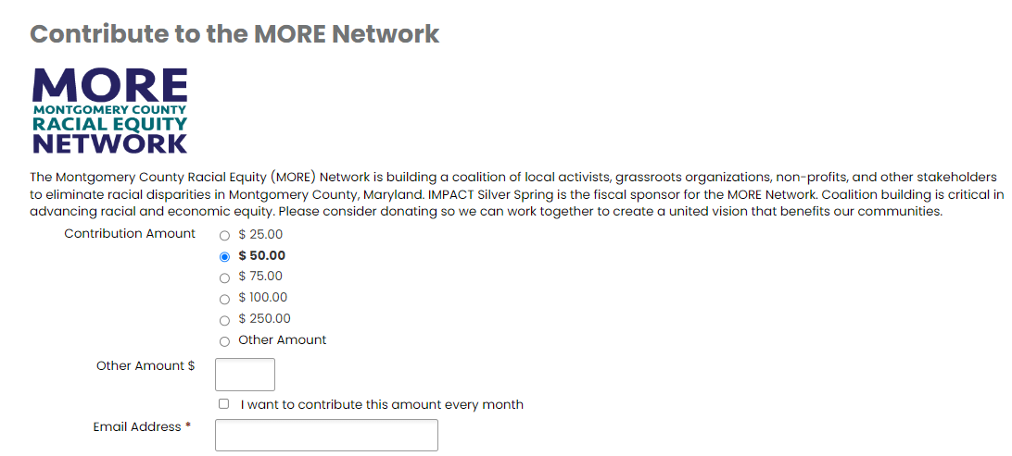Click the "Other Amount $" field label
This screenshot has height=456, width=1012.
pyautogui.click(x=145, y=366)
